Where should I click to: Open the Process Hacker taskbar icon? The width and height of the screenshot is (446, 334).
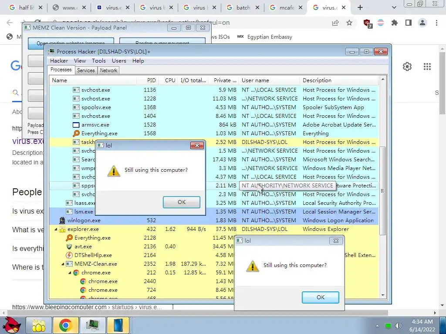92,325
